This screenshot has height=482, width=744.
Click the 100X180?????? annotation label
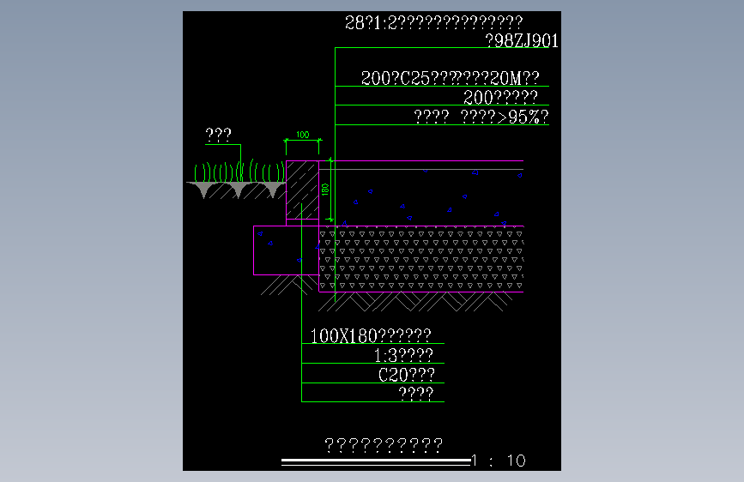371,336
